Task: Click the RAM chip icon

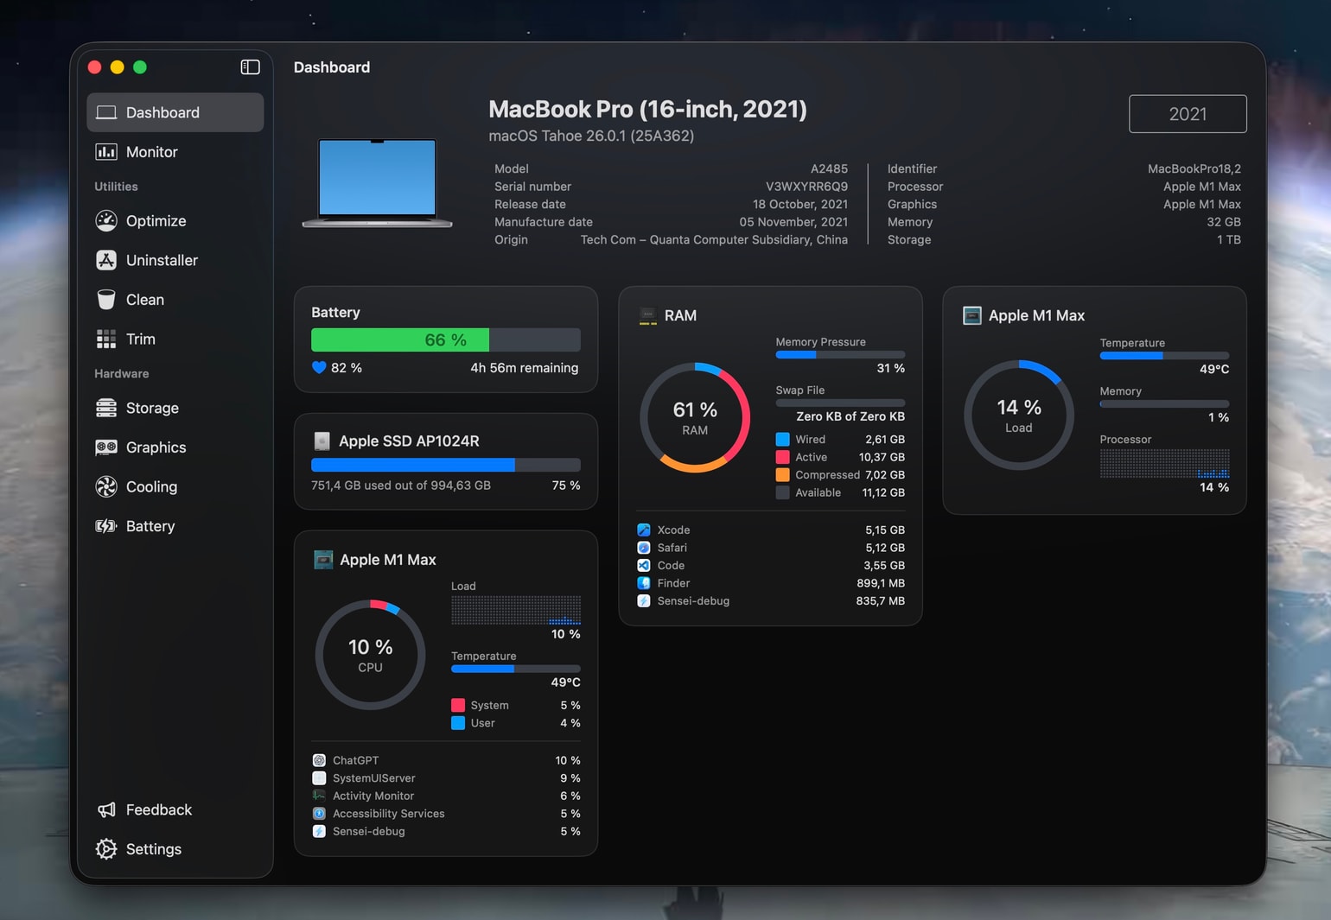Action: (647, 316)
